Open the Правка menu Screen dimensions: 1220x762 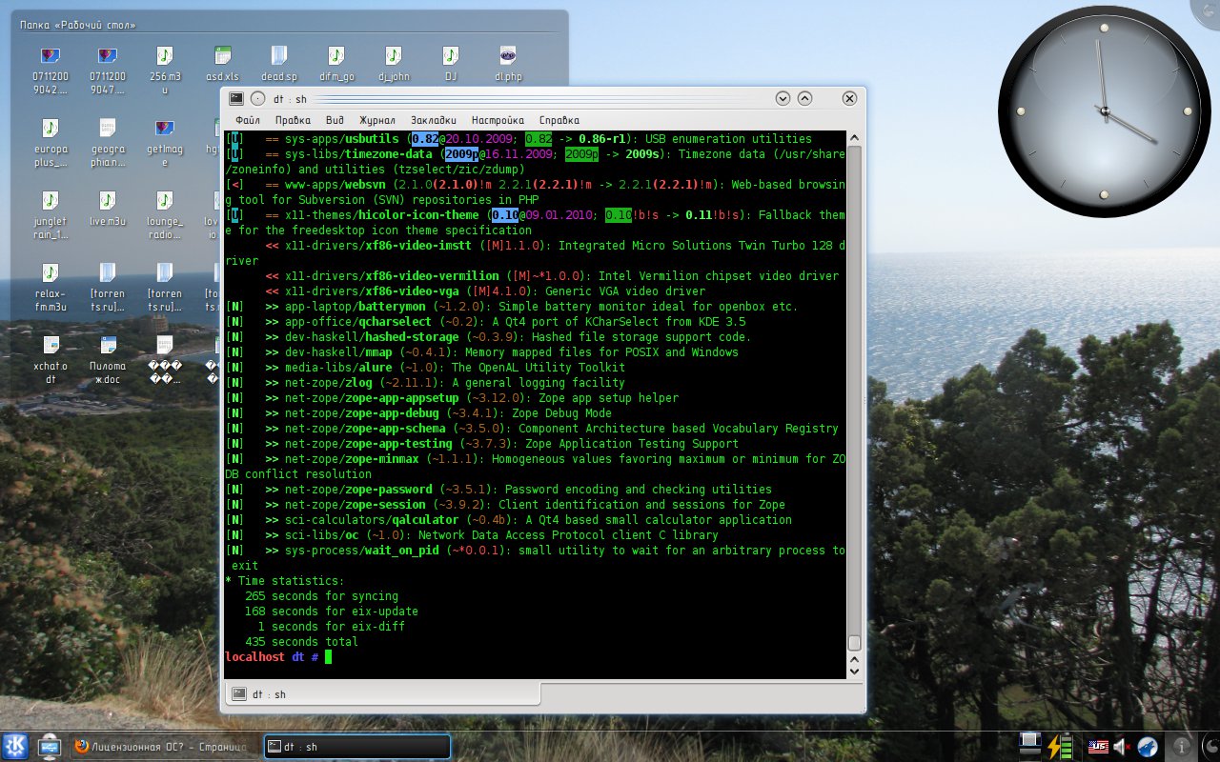click(x=293, y=121)
